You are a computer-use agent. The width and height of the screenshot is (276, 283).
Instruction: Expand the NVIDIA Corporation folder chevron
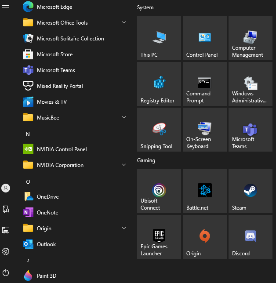click(124, 165)
